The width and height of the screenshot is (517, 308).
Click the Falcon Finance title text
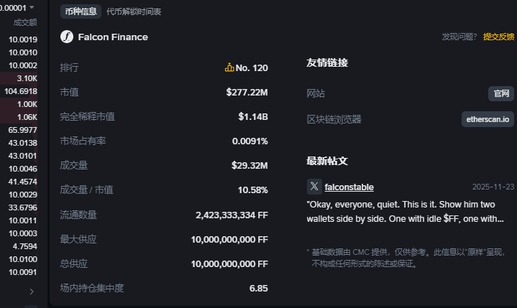(113, 37)
